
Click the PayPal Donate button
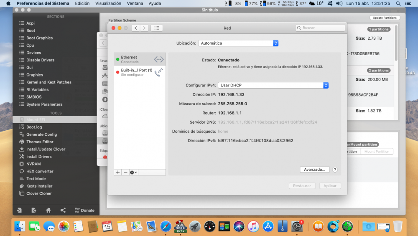(x=84, y=210)
